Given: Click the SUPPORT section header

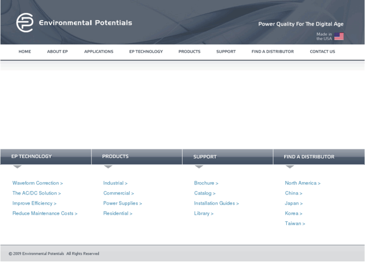Looking at the screenshot, I should tap(227, 157).
